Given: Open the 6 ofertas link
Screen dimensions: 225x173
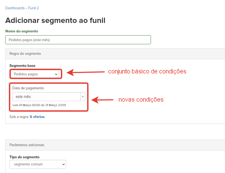Looking at the screenshot, I should point(37,117).
